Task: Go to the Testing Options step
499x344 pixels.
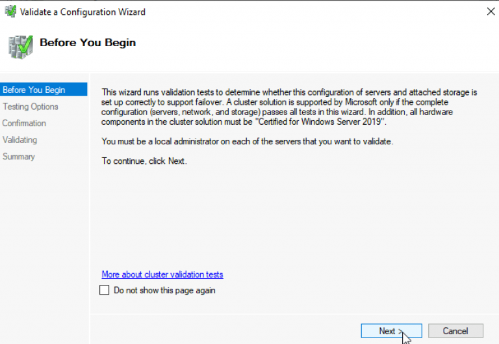Action: (x=31, y=107)
